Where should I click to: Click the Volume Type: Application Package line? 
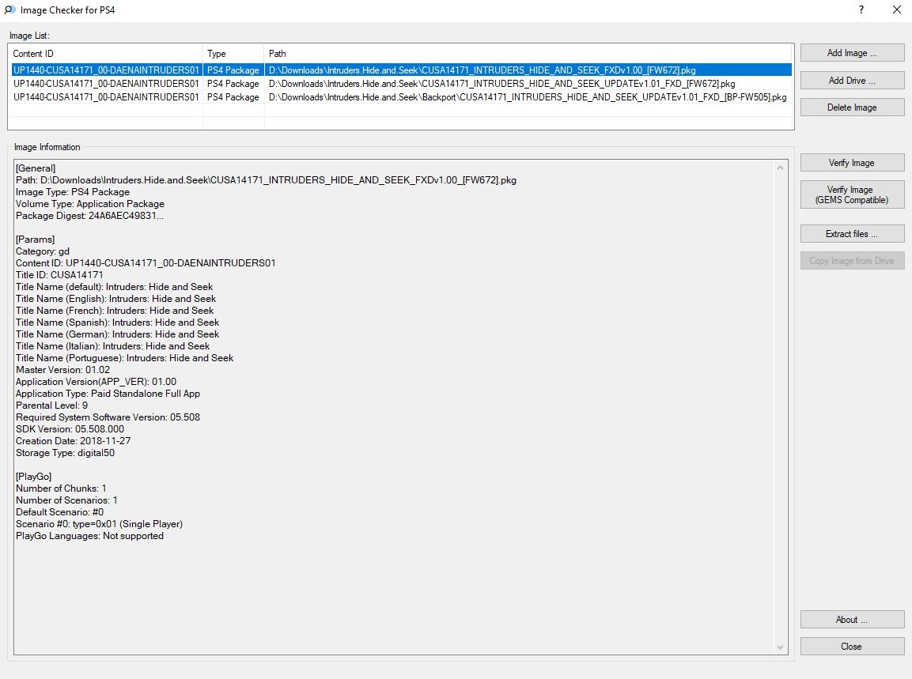(90, 204)
